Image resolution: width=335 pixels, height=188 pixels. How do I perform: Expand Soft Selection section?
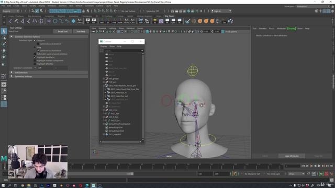(x=49, y=73)
